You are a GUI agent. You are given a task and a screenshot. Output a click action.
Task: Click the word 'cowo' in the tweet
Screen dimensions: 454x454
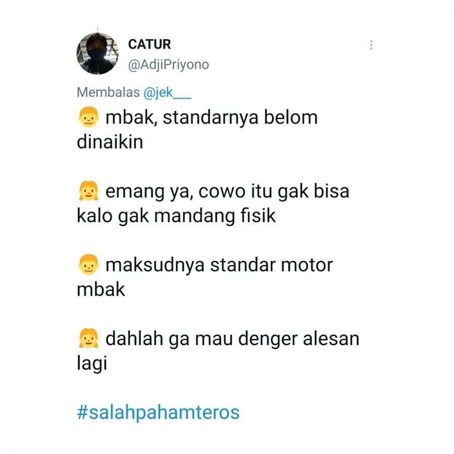click(222, 192)
